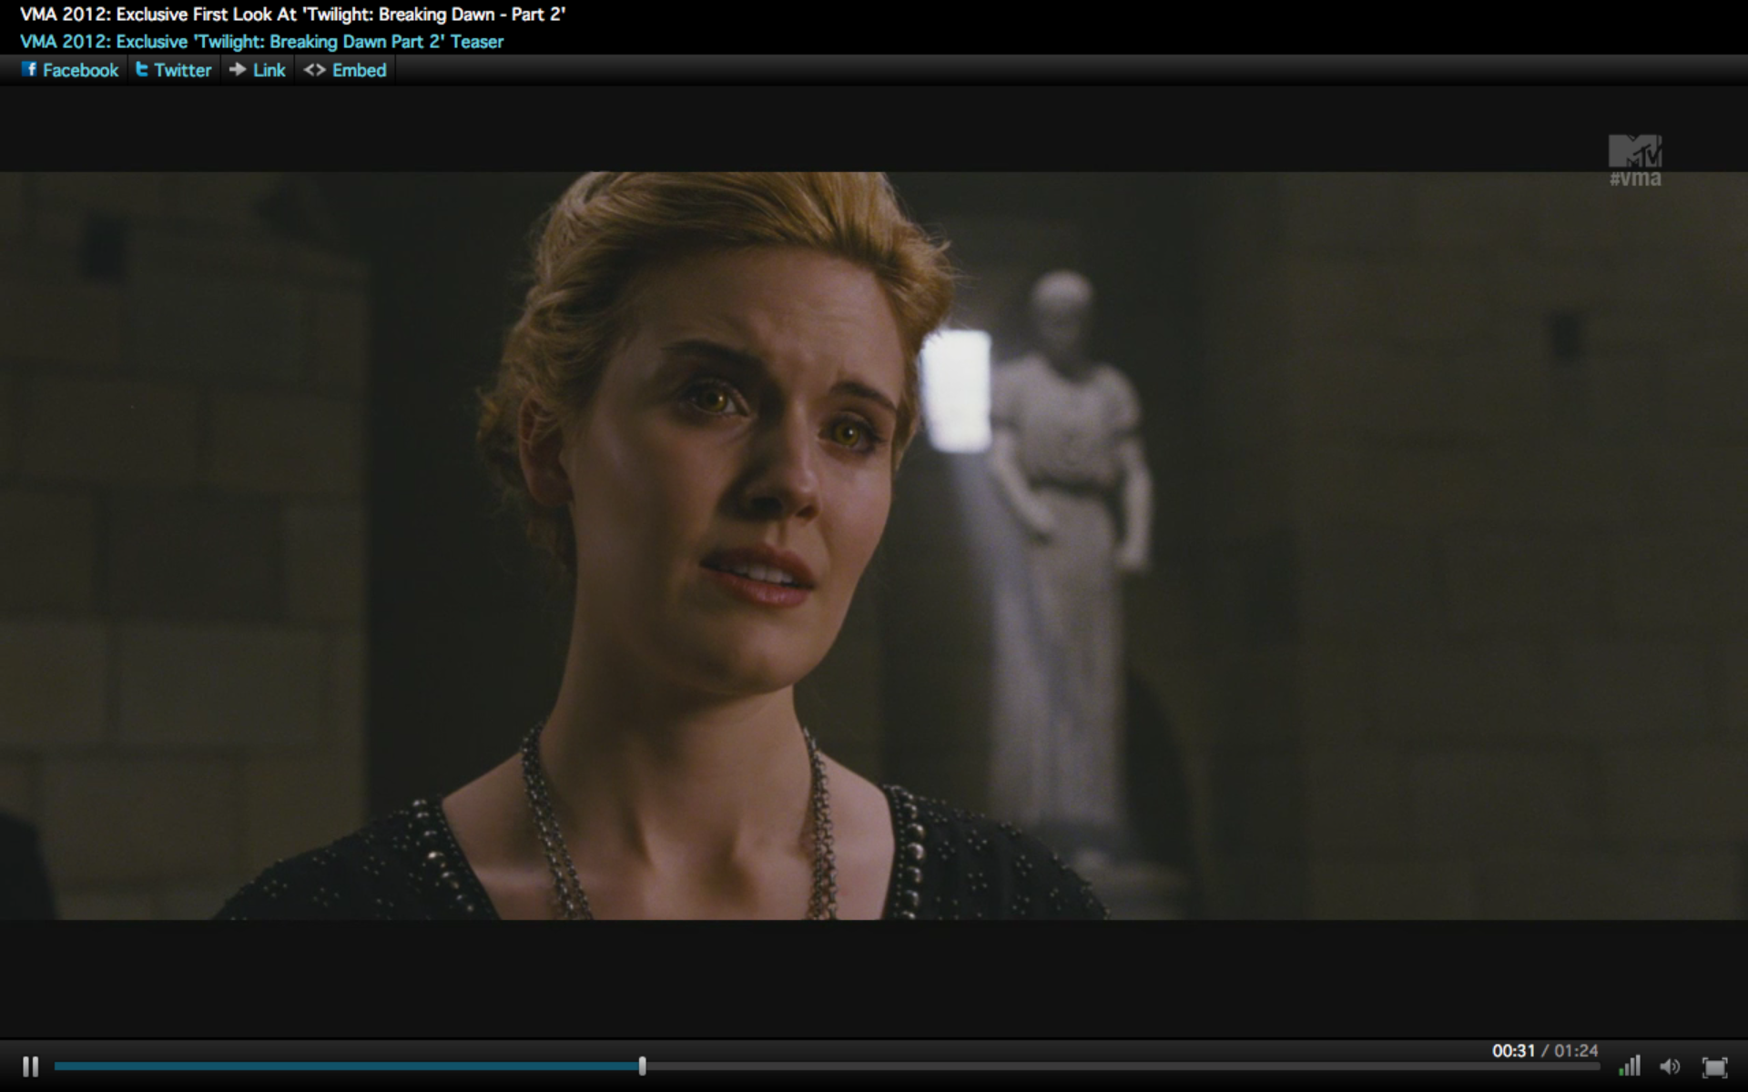Click the MTV logo watermark
The image size is (1748, 1092).
tap(1635, 150)
